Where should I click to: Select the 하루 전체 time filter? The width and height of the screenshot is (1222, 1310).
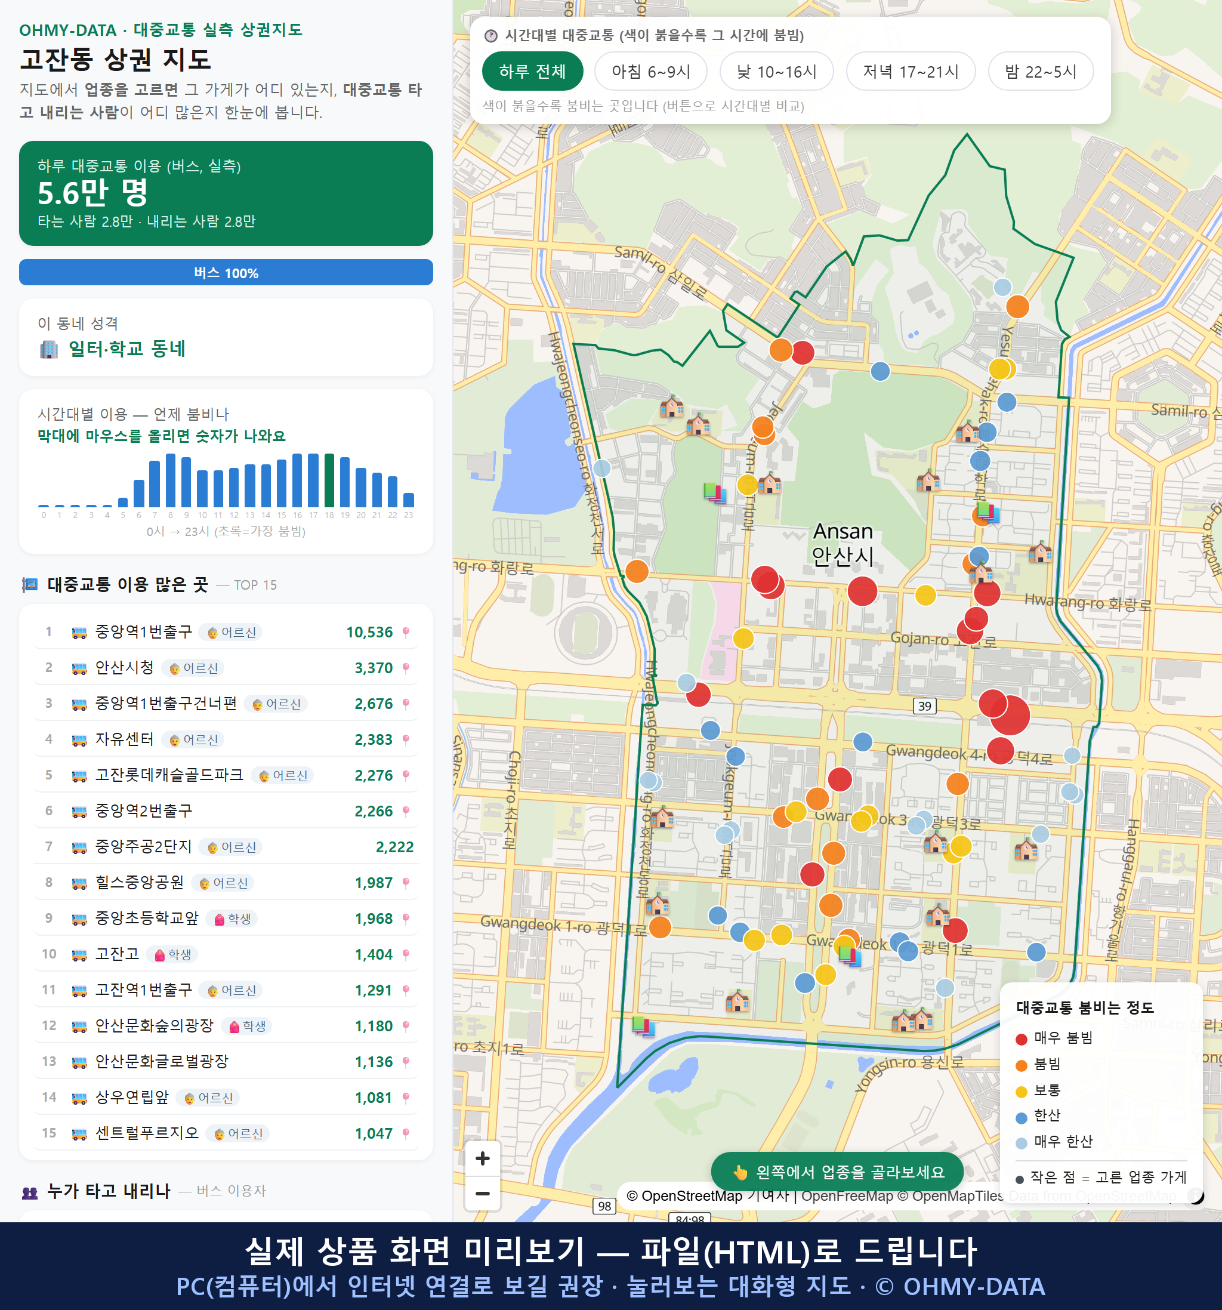click(532, 71)
